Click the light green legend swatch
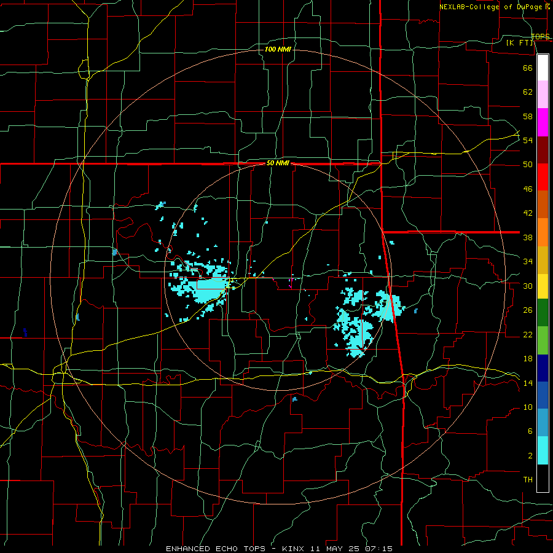This screenshot has width=553, height=553. tap(543, 340)
